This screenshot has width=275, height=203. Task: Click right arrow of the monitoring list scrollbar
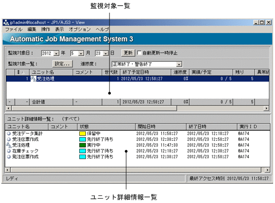pos(267,108)
